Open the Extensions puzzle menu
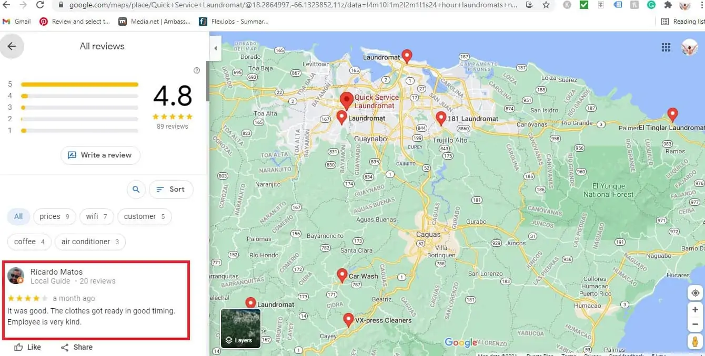This screenshot has width=705, height=356. 668,5
